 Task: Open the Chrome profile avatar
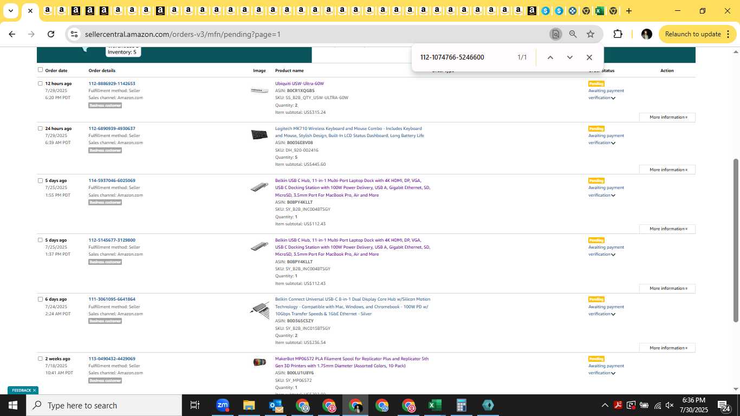646,34
